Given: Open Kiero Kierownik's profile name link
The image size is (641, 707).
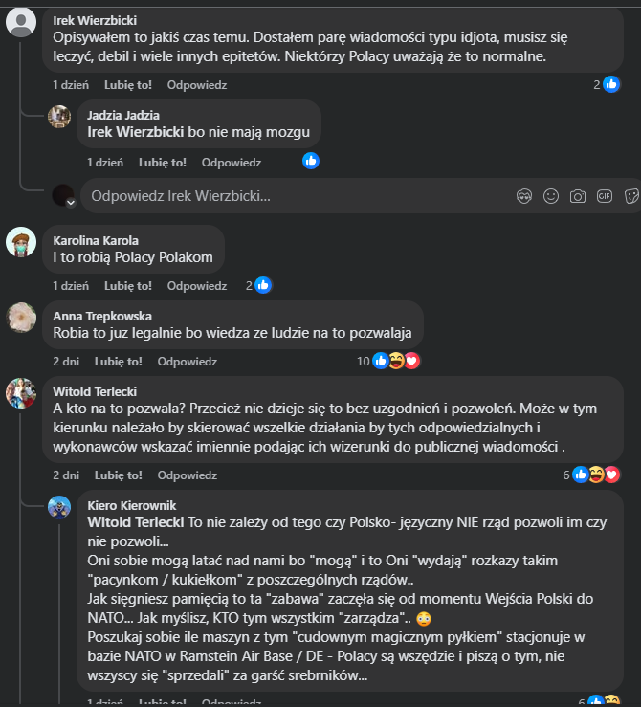Looking at the screenshot, I should 131,505.
